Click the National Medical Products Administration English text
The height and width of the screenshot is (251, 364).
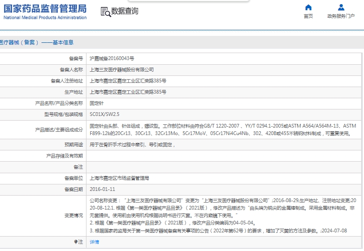click(45, 17)
